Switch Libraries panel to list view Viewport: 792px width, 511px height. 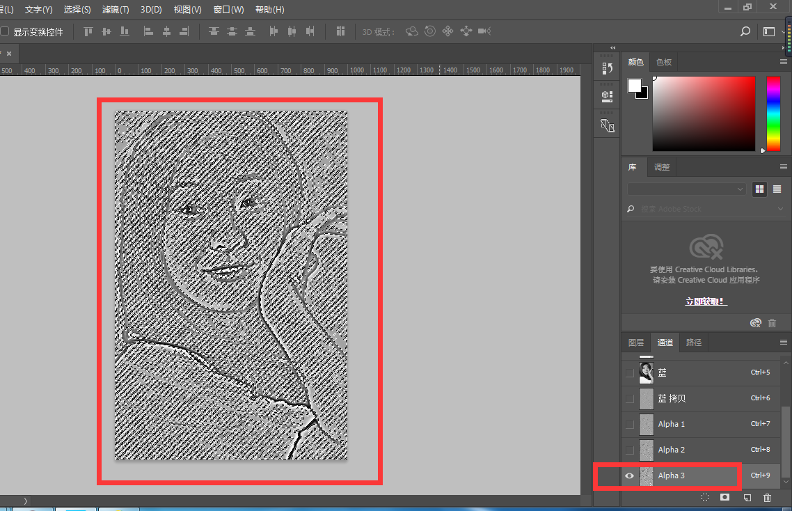click(776, 189)
